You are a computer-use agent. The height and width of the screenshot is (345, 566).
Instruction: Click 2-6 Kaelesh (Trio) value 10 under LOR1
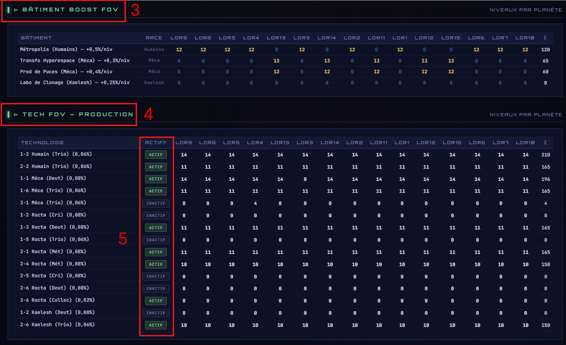[x=402, y=325]
